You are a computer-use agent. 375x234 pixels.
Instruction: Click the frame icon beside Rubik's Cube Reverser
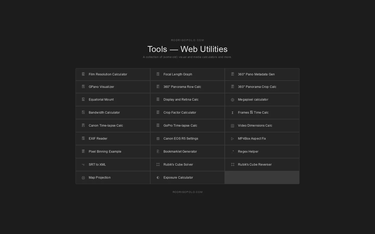click(x=233, y=165)
